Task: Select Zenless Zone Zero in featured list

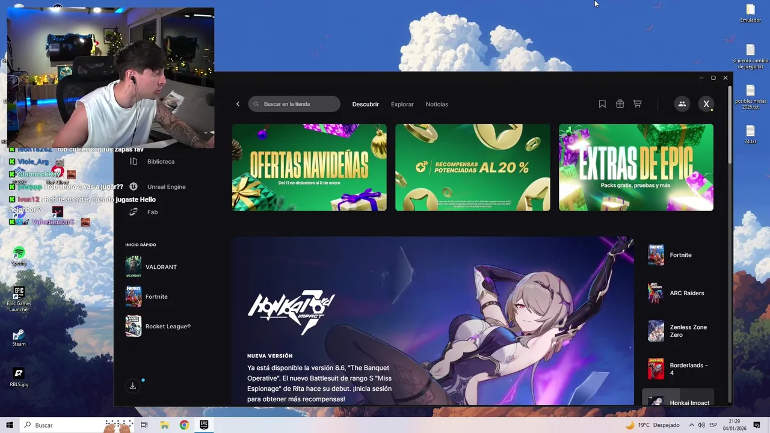Action: coord(678,331)
